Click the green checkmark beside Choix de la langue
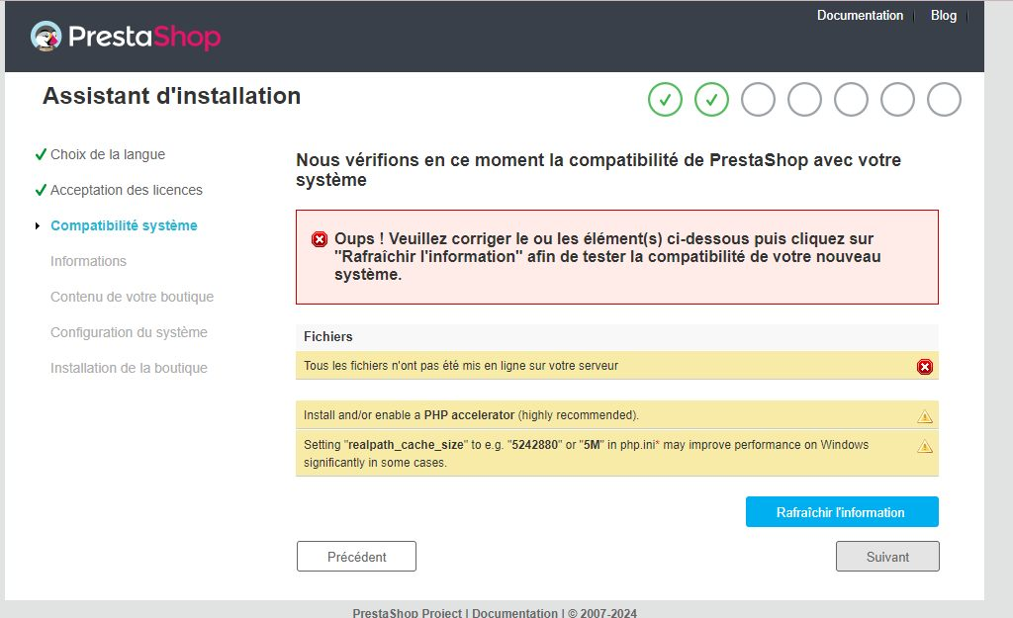Viewport: 1013px width, 618px height. (x=41, y=154)
